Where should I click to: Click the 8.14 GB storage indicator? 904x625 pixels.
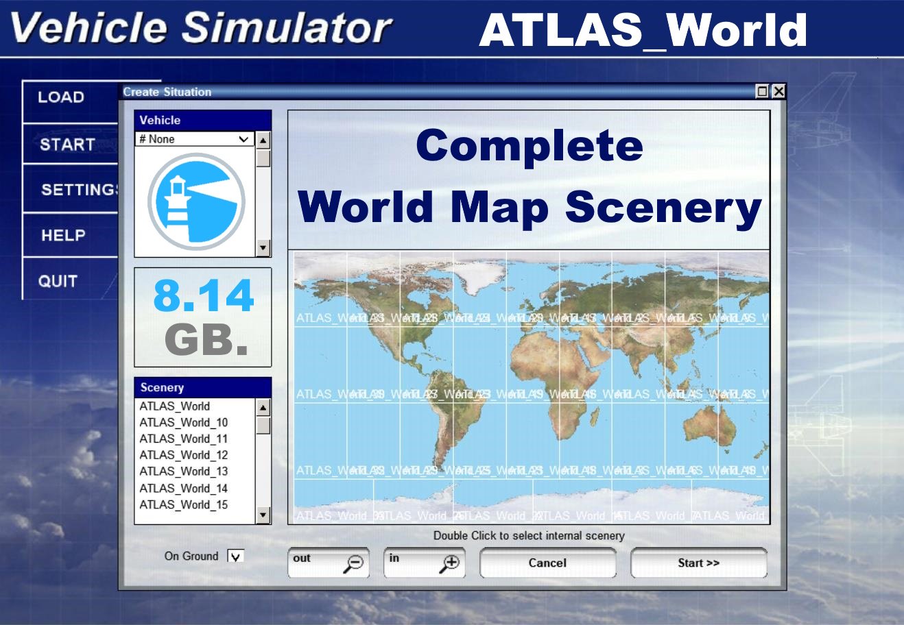tap(202, 317)
